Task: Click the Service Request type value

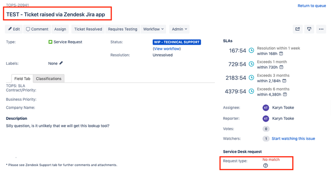Action: tap(68, 42)
